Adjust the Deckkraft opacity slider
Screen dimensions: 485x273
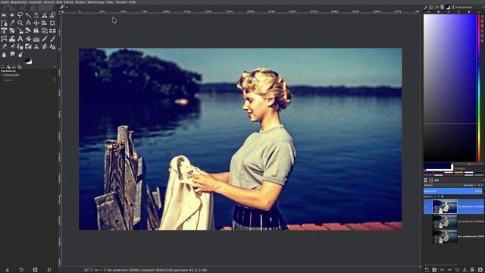pyautogui.click(x=452, y=191)
